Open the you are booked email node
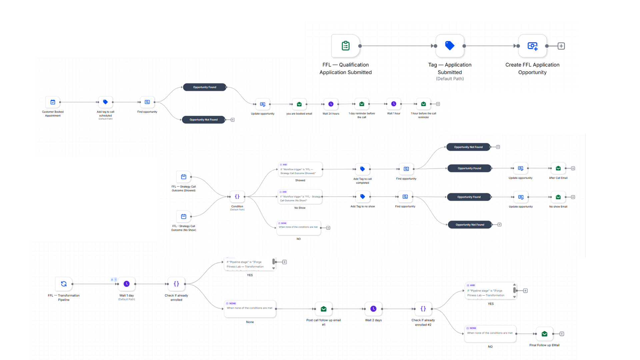 (x=299, y=104)
